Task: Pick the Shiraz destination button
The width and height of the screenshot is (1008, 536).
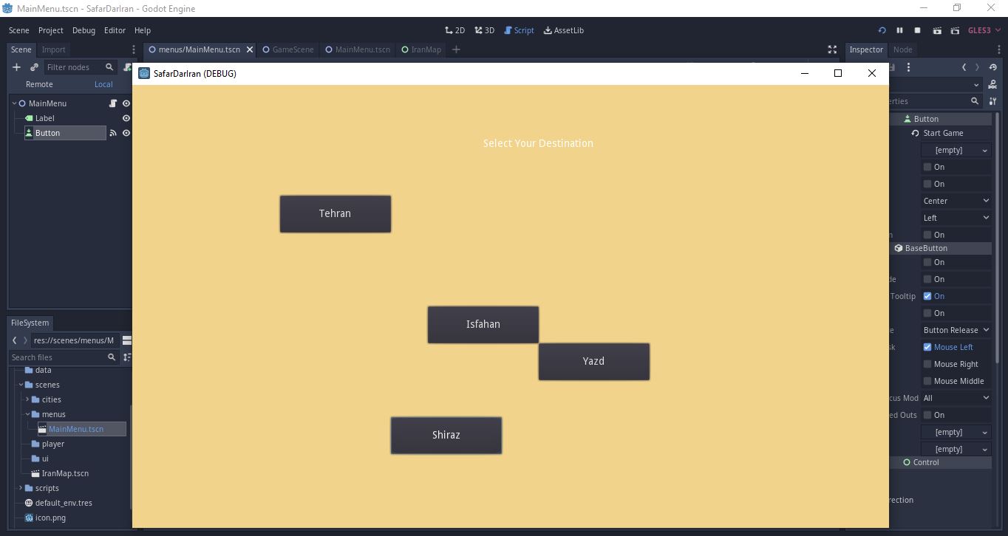Action: 446,436
